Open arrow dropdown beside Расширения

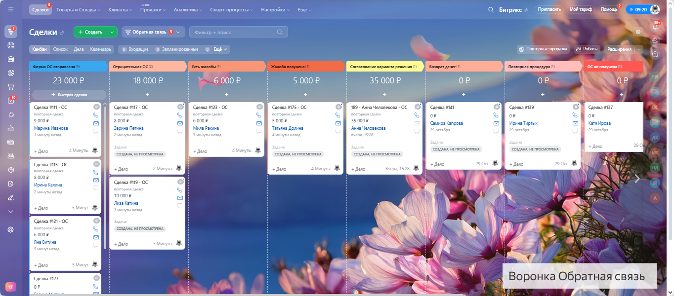[639, 49]
